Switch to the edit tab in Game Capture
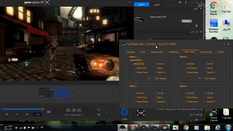Image resolution: width=233 pixels, height=131 pixels. 157,4
